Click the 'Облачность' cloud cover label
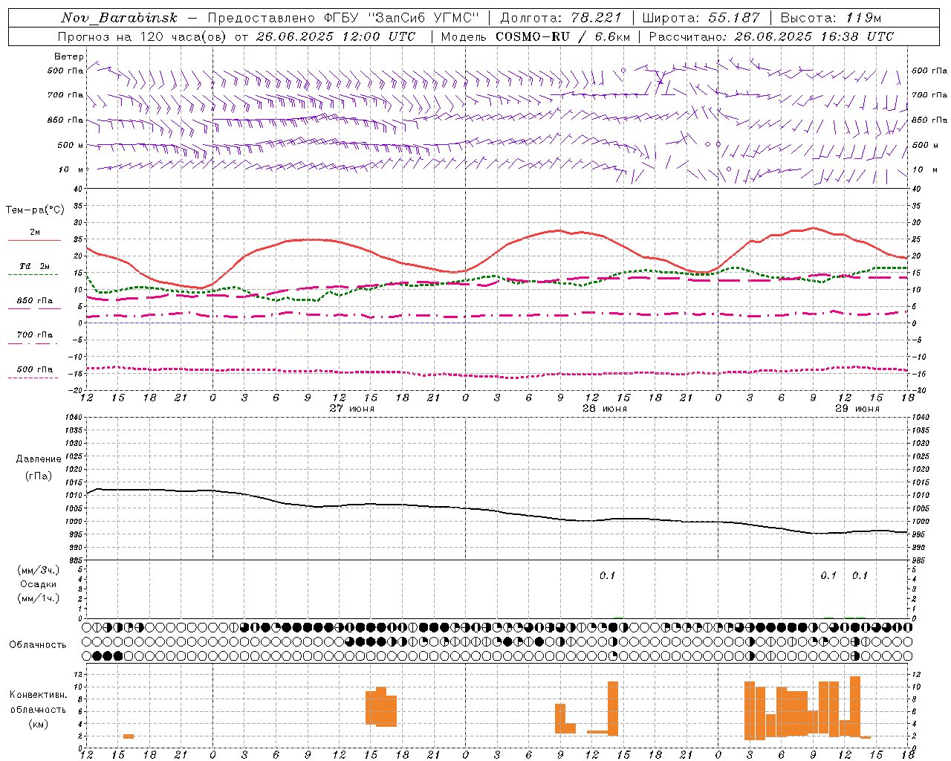The height and width of the screenshot is (761, 951). [x=38, y=644]
